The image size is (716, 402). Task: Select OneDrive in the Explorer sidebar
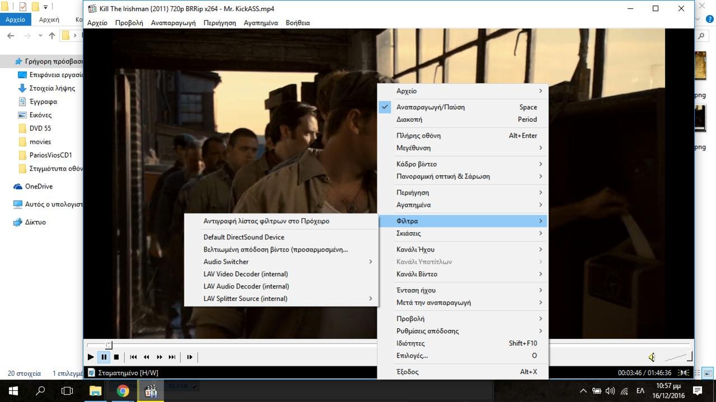tap(39, 186)
